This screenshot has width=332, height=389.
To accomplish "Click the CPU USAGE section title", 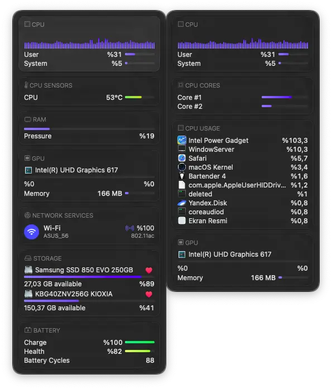I will pos(203,128).
